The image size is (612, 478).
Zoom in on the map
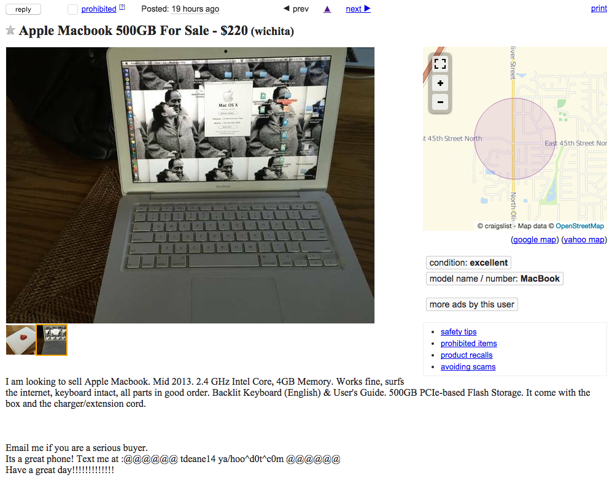click(x=440, y=83)
